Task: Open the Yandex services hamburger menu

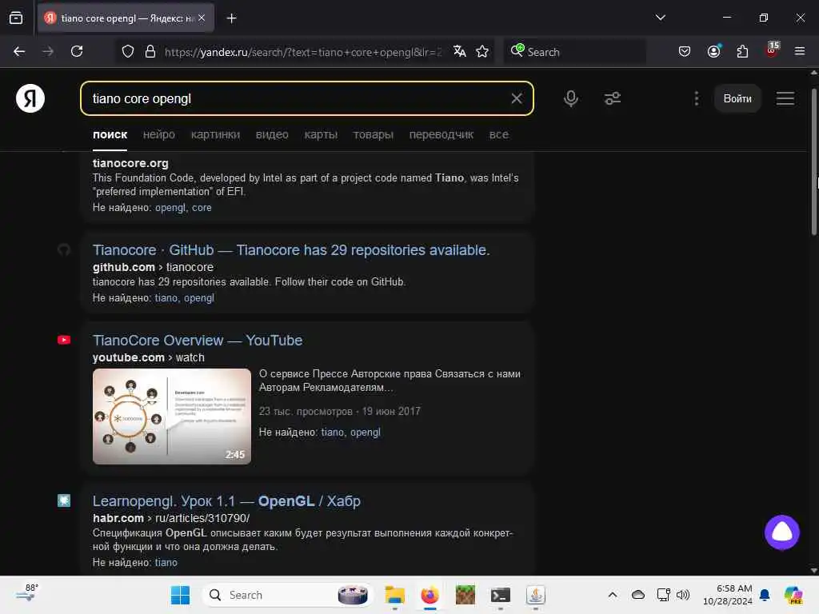Action: pos(785,98)
